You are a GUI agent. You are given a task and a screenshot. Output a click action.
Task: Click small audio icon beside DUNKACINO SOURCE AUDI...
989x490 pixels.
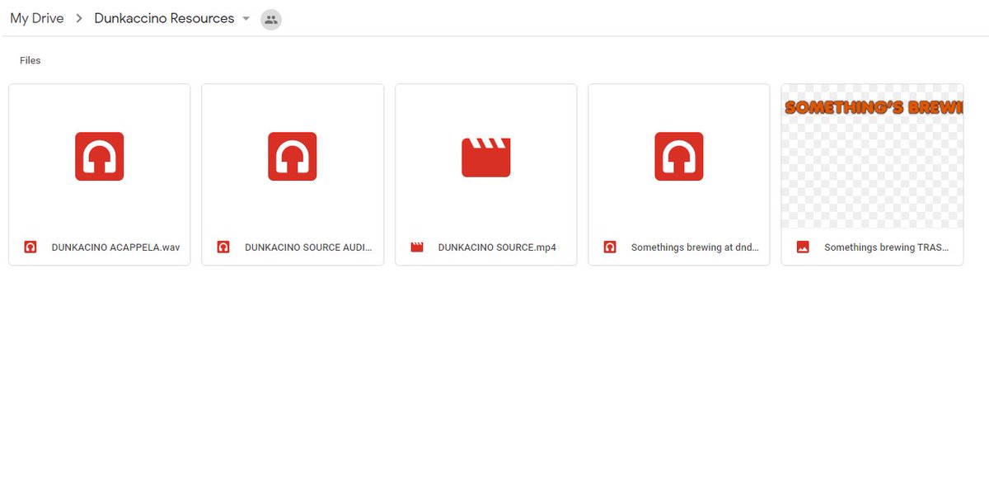click(223, 247)
